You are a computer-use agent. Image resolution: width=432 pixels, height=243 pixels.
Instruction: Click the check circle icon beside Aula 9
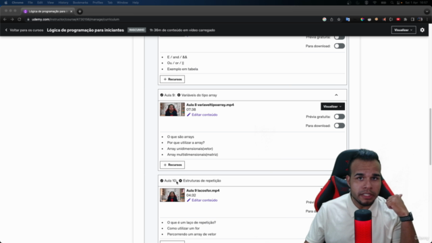(x=162, y=95)
